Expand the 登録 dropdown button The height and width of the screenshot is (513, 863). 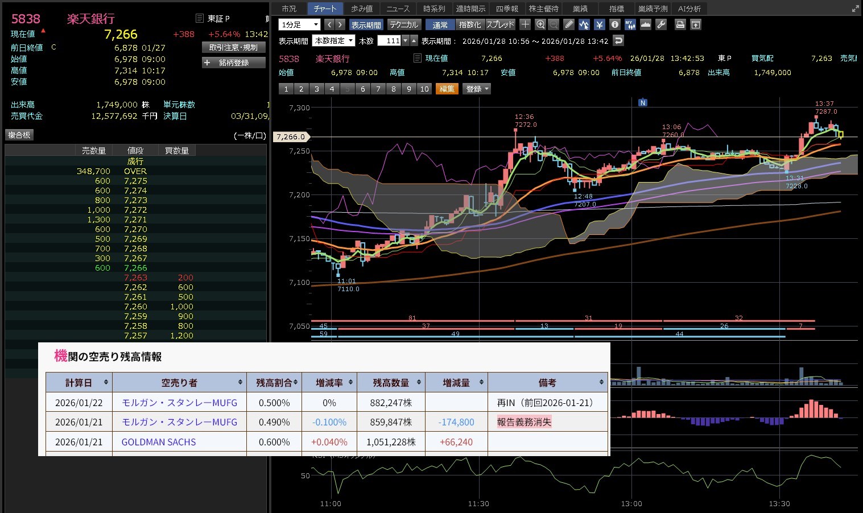pyautogui.click(x=477, y=89)
